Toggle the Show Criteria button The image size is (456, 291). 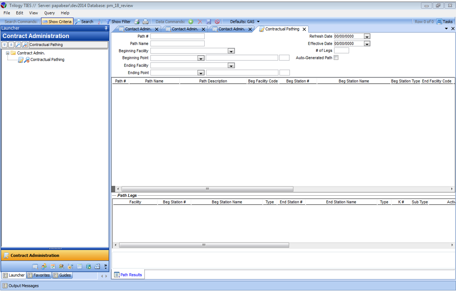click(x=57, y=22)
